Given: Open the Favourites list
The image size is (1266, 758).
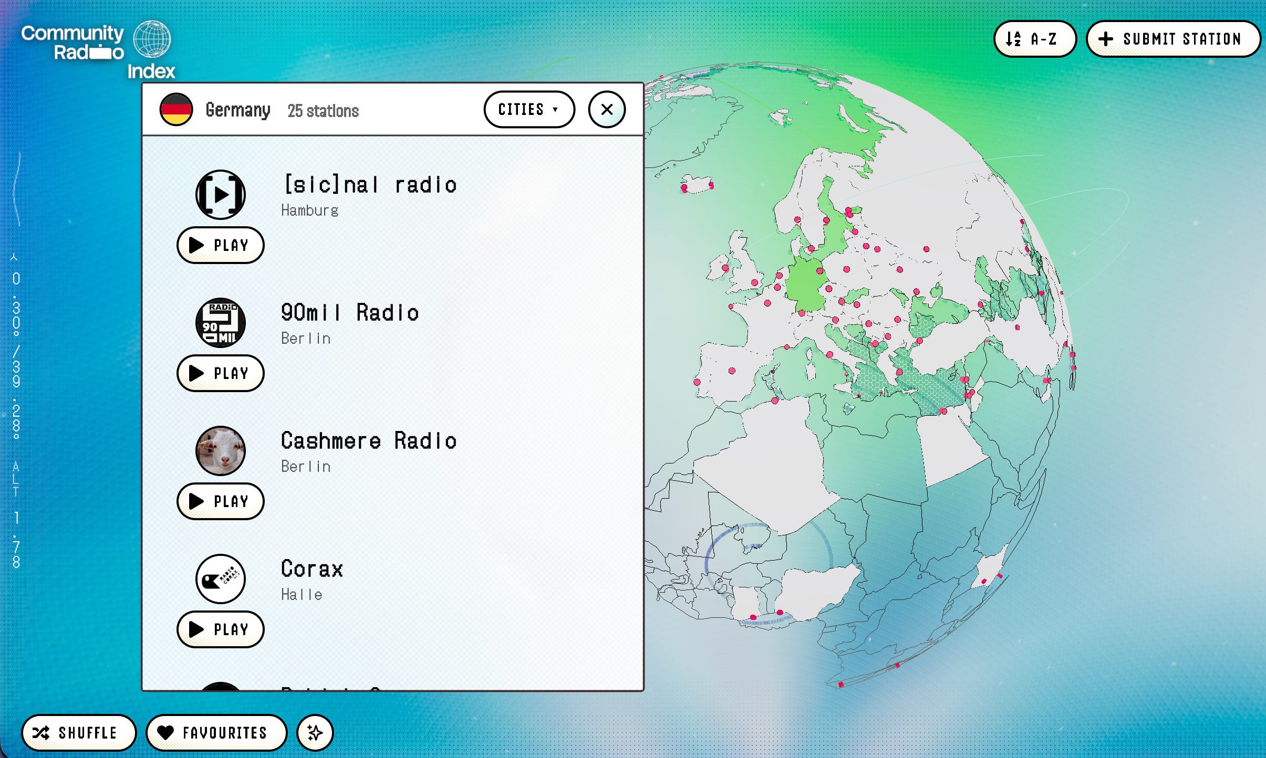Looking at the screenshot, I should pos(216,733).
